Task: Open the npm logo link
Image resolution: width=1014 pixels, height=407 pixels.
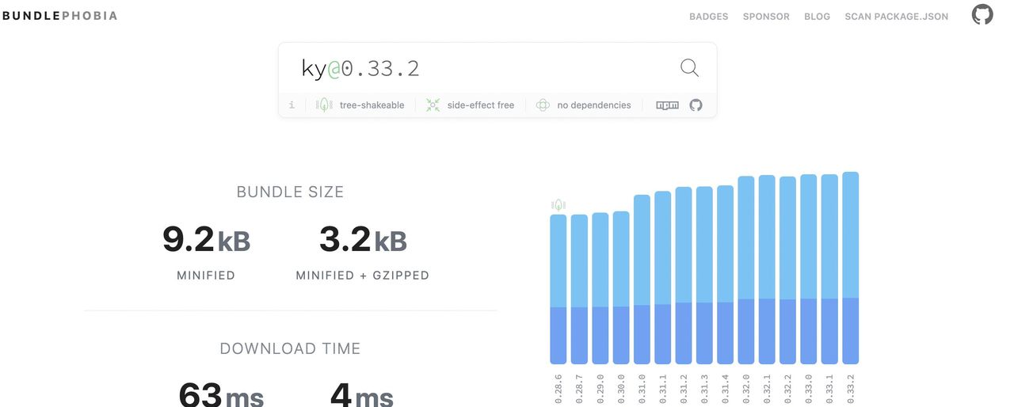Action: (x=668, y=105)
